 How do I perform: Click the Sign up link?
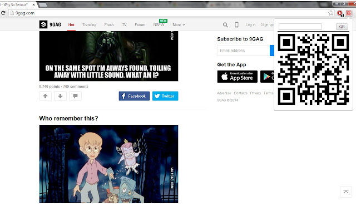[267, 24]
